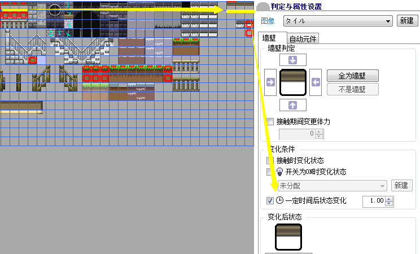
Task: Toggle the down-arrow wall direction button
Action: 293,60
